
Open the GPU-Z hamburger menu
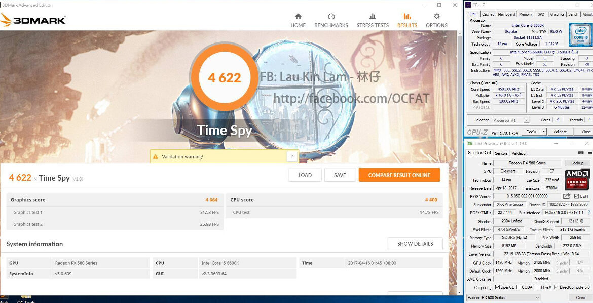(589, 153)
